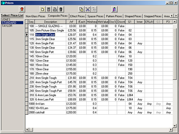Viewport: 179px width, 134px height.
Task: Click the '2mm Picture Glass Single' description cell
Action: (50, 31)
